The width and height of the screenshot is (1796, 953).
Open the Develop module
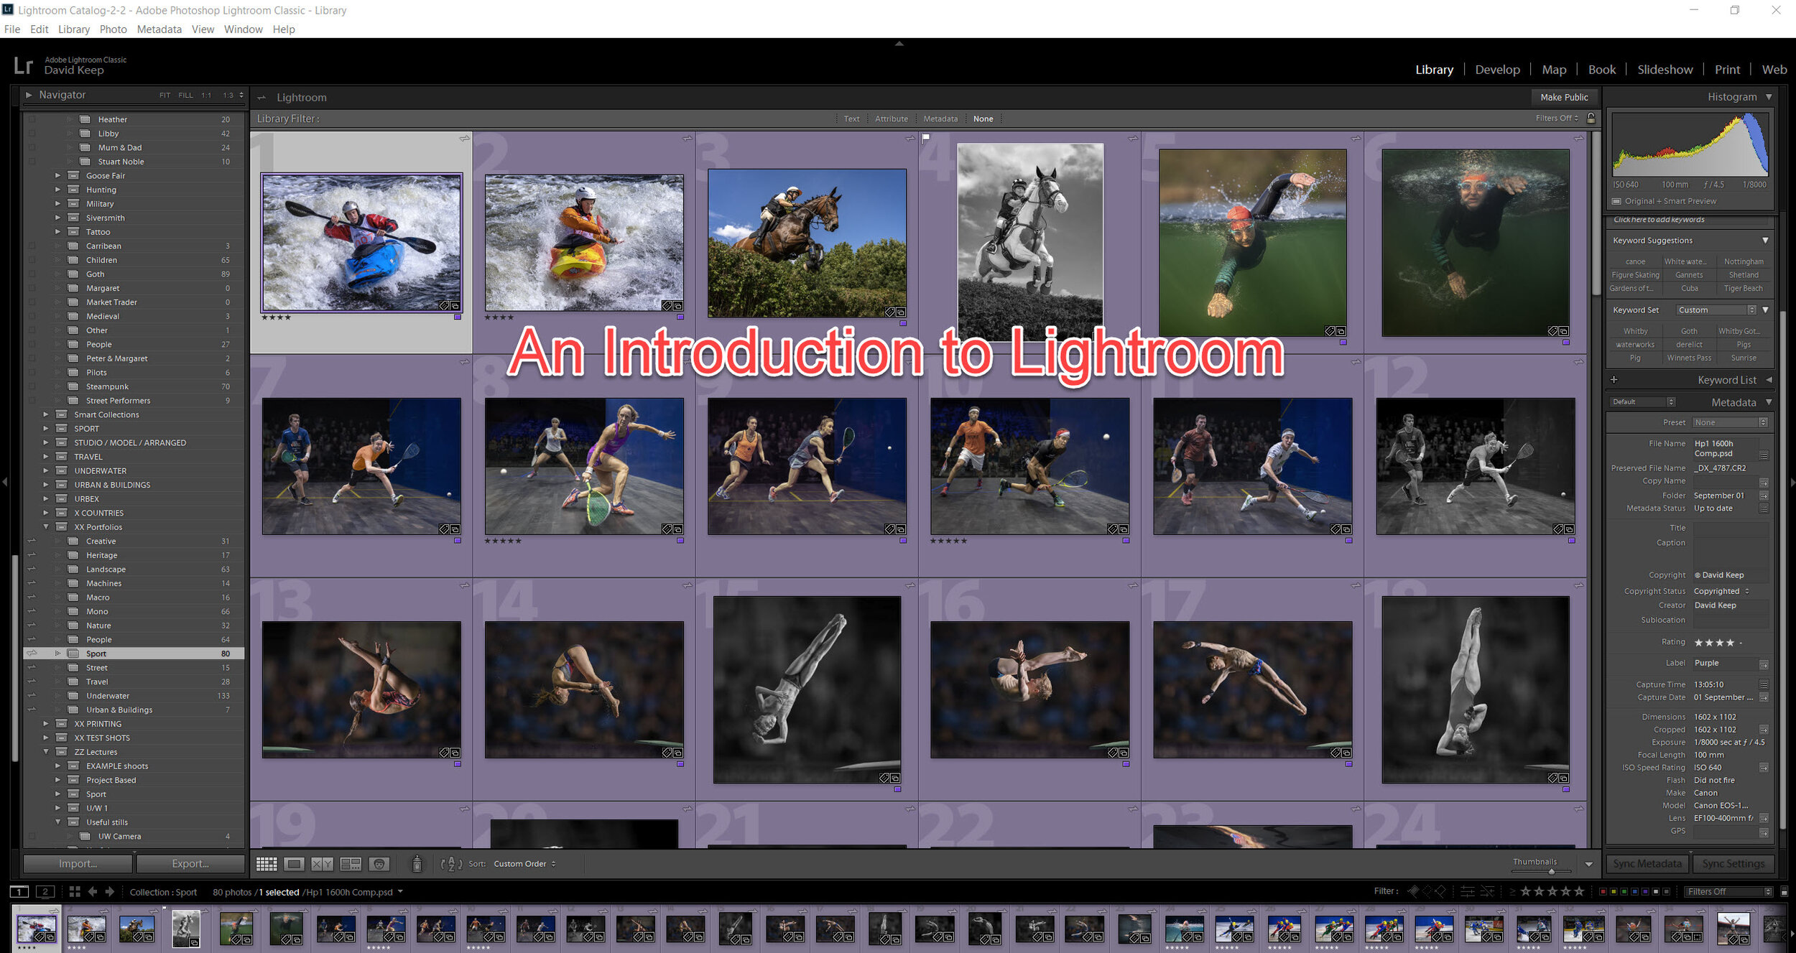click(x=1497, y=70)
